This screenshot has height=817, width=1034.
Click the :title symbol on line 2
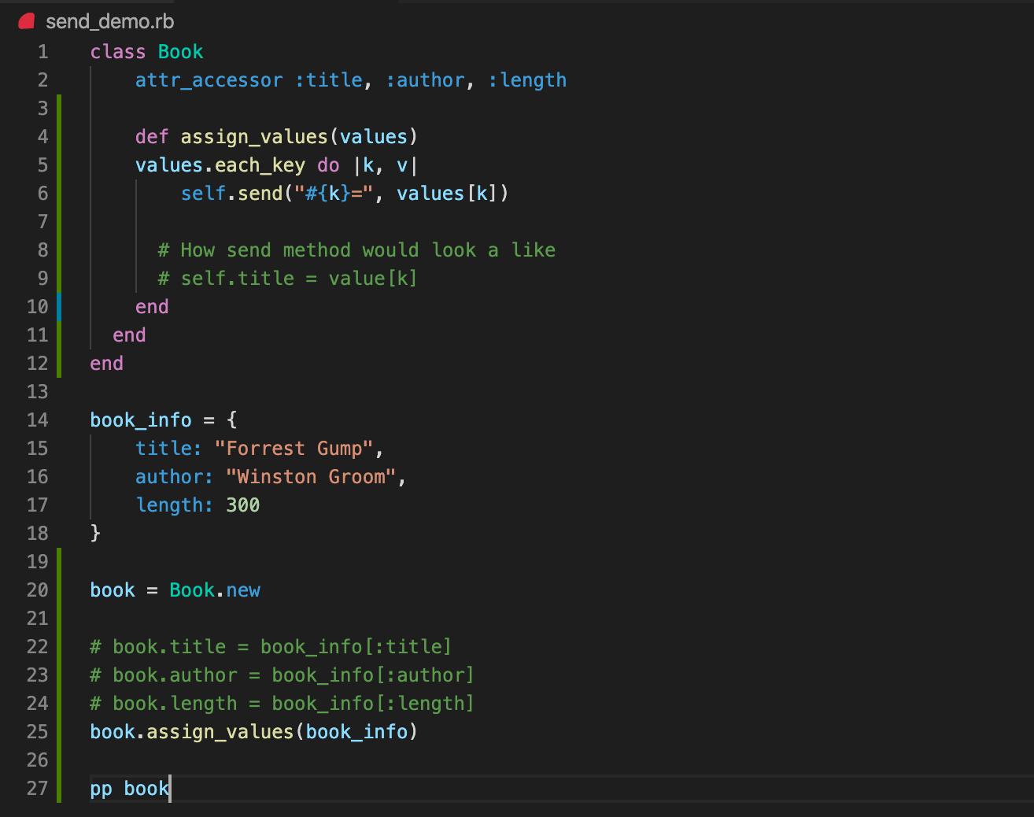(329, 80)
